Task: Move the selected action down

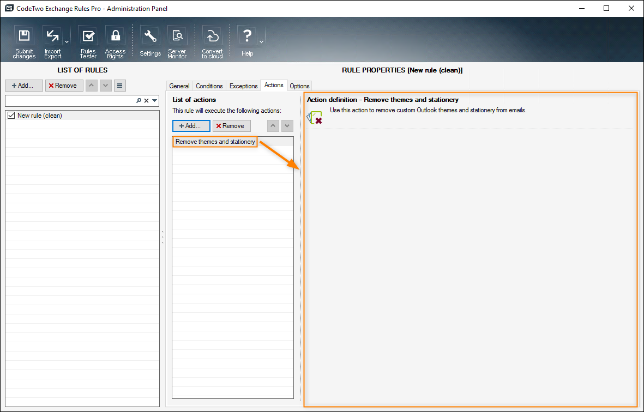Action: [x=287, y=126]
